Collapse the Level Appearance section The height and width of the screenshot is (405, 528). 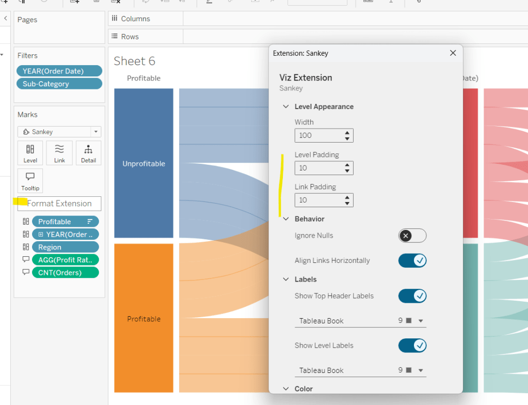click(285, 107)
